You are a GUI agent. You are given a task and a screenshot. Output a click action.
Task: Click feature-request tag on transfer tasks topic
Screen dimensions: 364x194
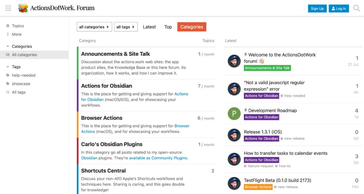[x=258, y=166]
